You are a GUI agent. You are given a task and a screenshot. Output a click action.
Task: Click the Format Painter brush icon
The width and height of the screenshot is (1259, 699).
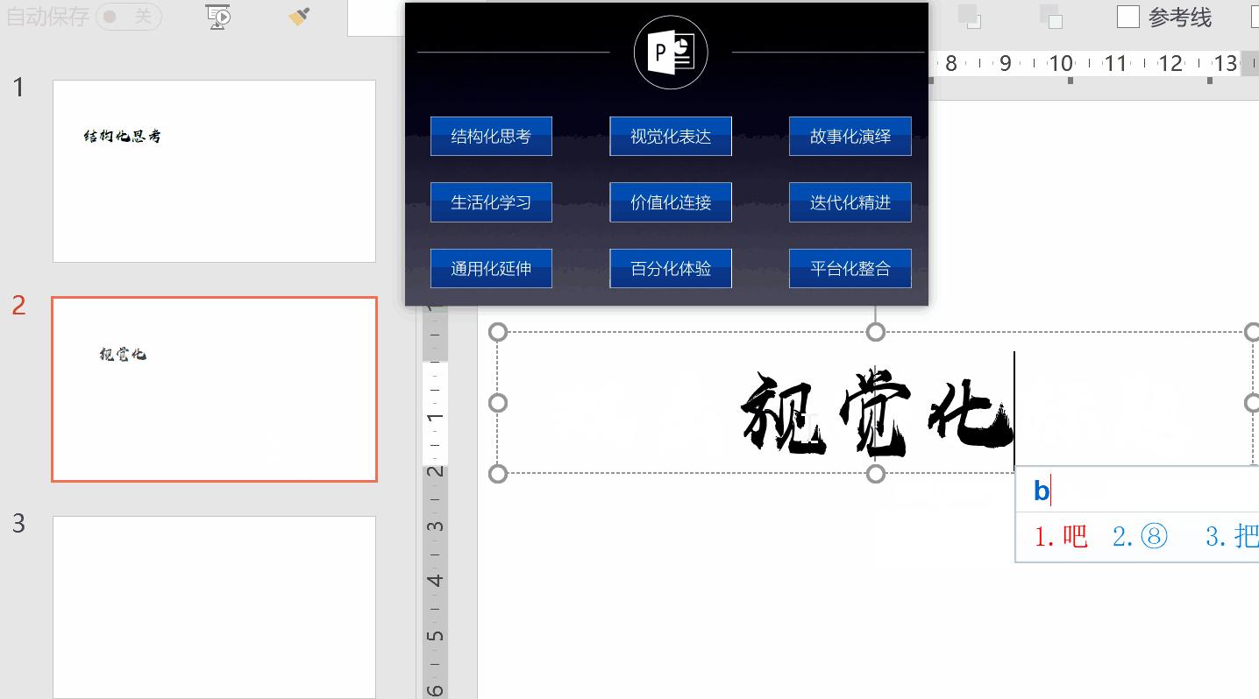299,17
